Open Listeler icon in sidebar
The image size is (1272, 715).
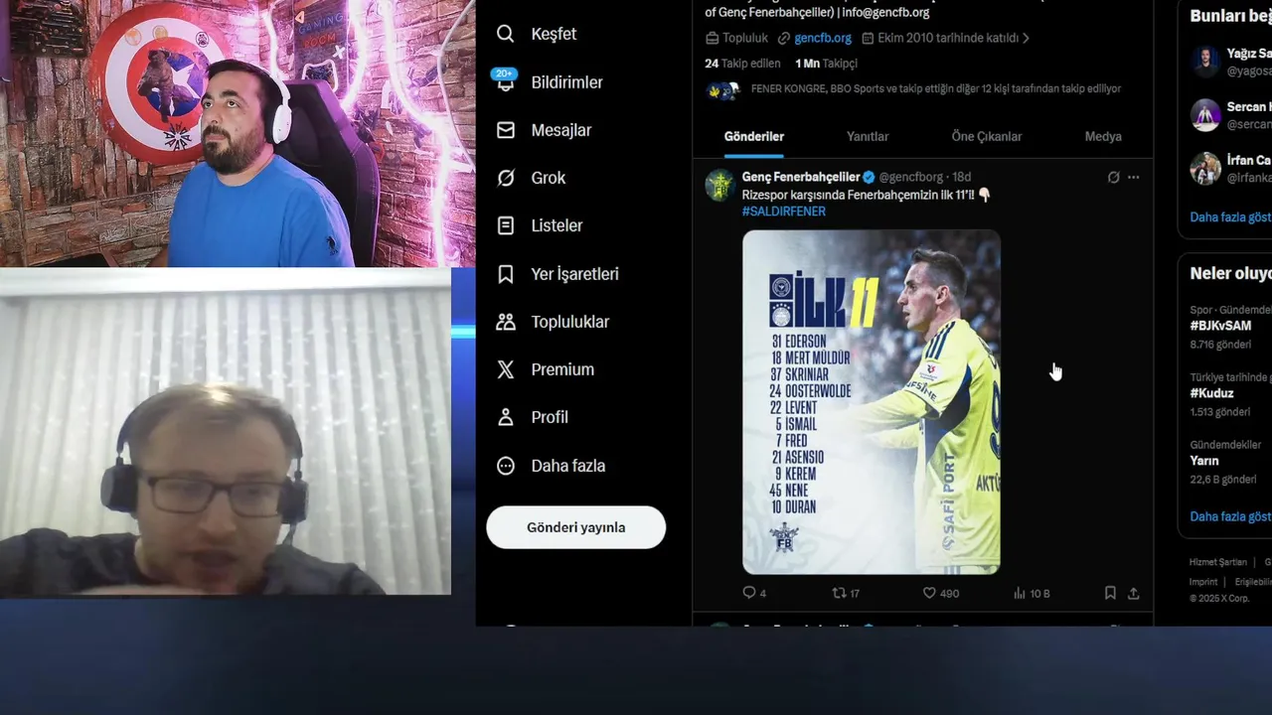pyautogui.click(x=505, y=225)
